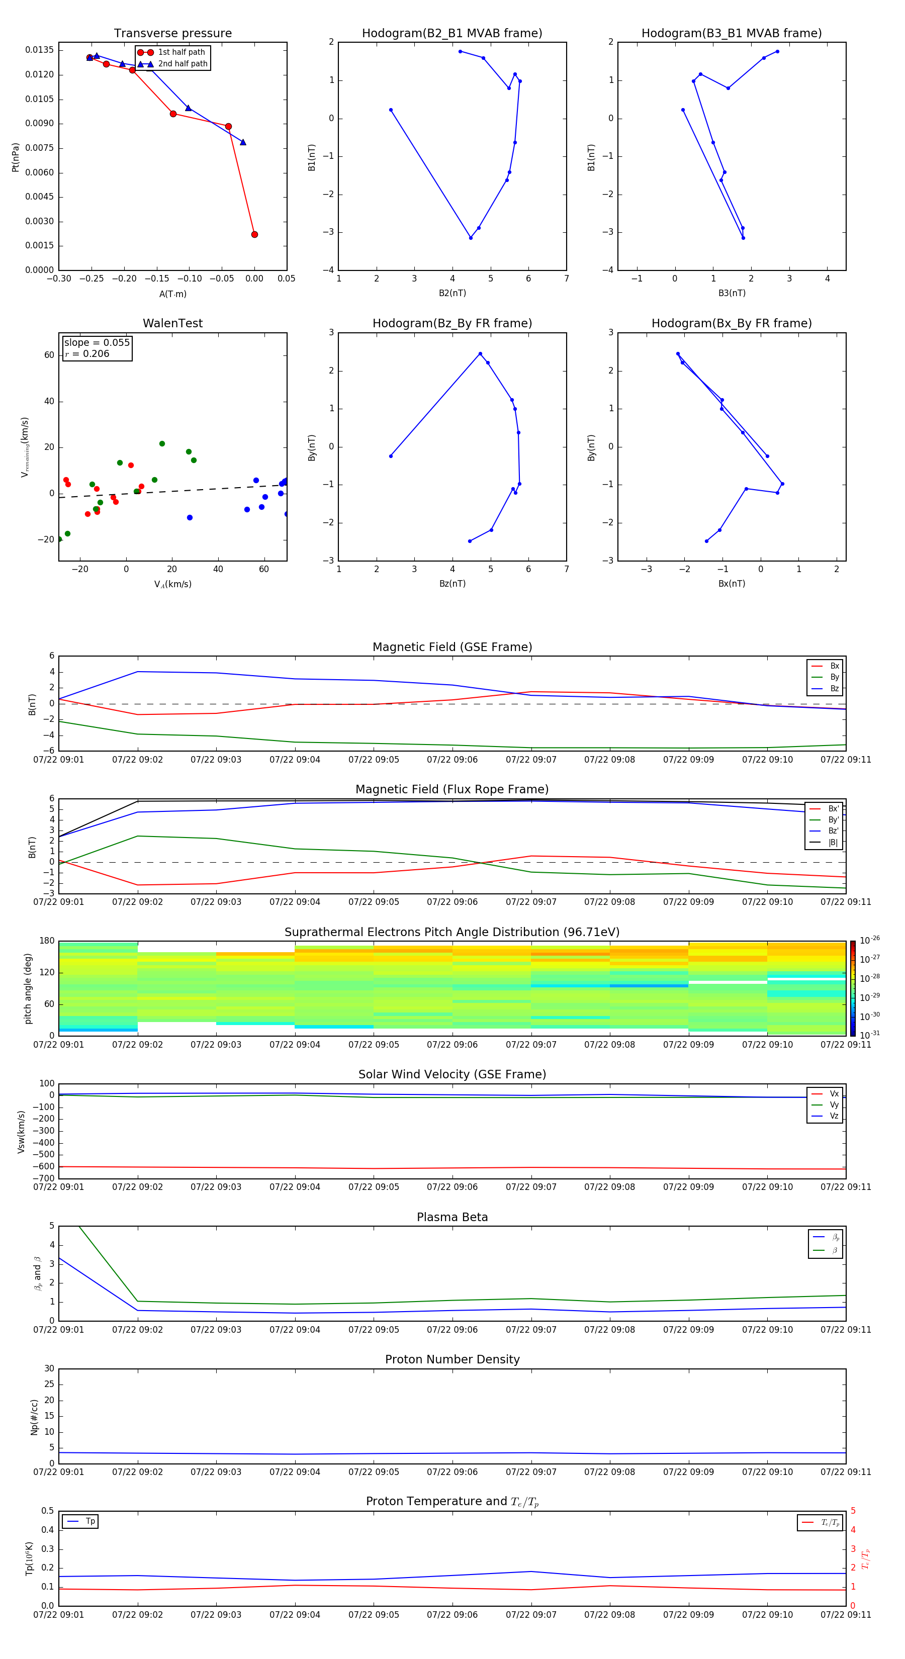
Task: Click the '2nd half path' legend entry
Action: (172, 64)
